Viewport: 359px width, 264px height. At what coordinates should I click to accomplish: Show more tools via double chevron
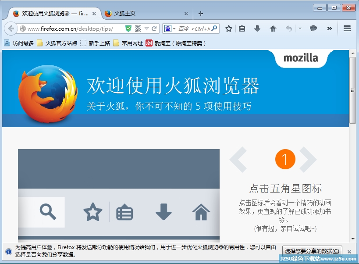tap(329, 29)
